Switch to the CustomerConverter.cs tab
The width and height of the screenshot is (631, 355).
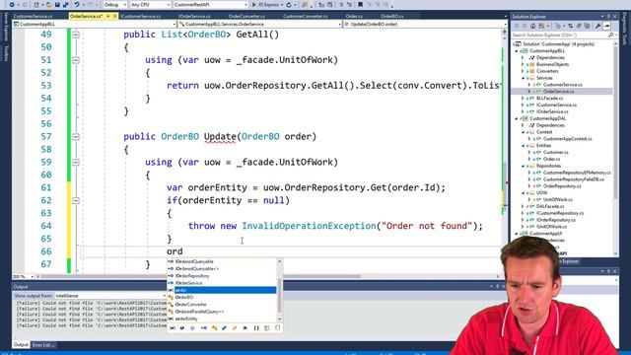pyautogui.click(x=306, y=16)
